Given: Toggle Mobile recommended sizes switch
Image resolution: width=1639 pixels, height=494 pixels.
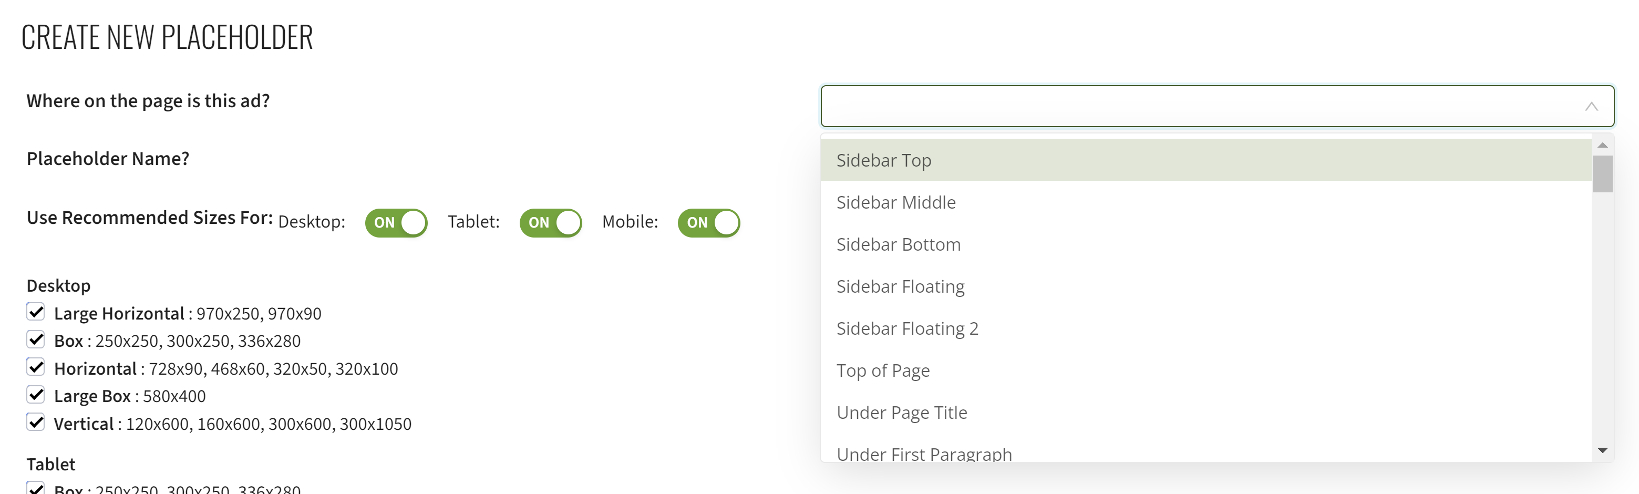Looking at the screenshot, I should [708, 223].
